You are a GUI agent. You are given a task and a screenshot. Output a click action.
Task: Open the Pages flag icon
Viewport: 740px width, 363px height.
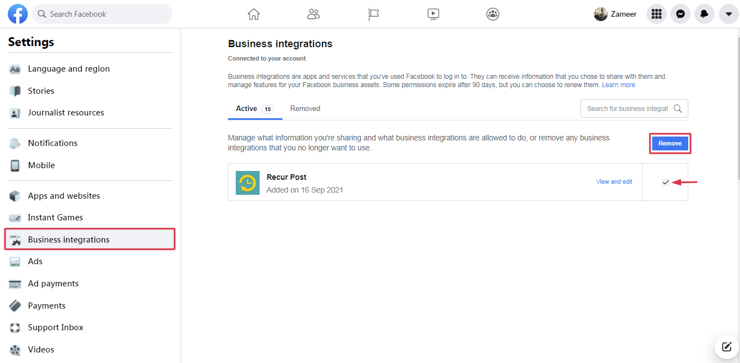(x=374, y=14)
